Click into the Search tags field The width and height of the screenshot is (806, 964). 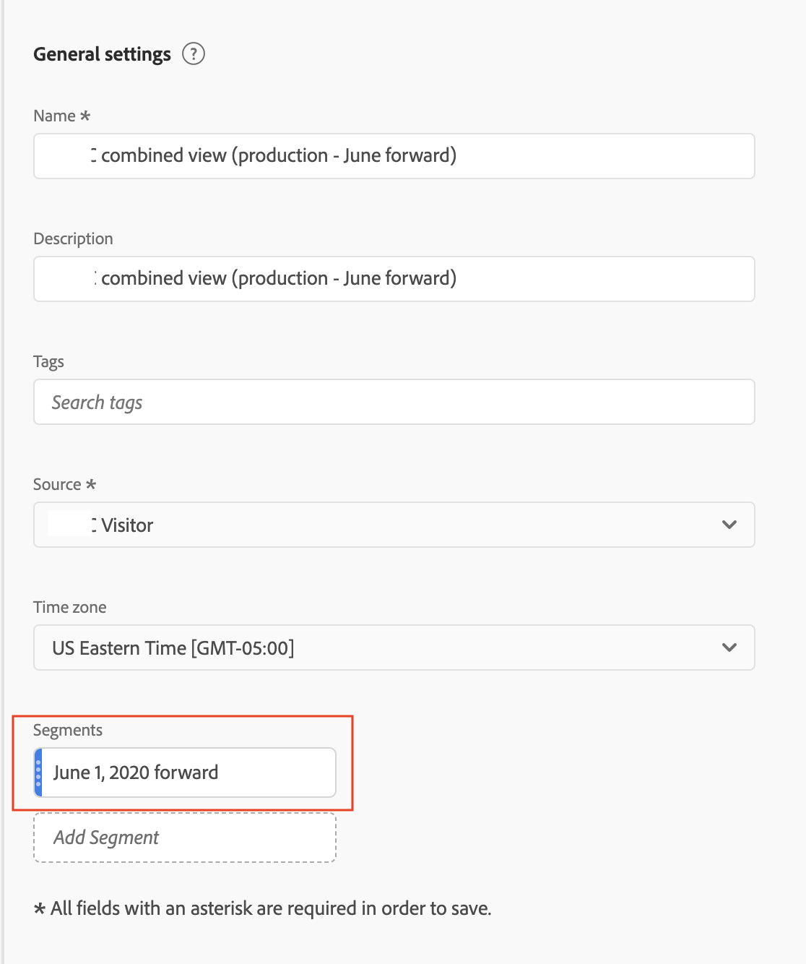coord(394,402)
